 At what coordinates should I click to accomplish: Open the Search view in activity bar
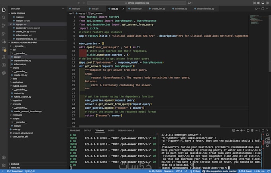(x=4, y=18)
